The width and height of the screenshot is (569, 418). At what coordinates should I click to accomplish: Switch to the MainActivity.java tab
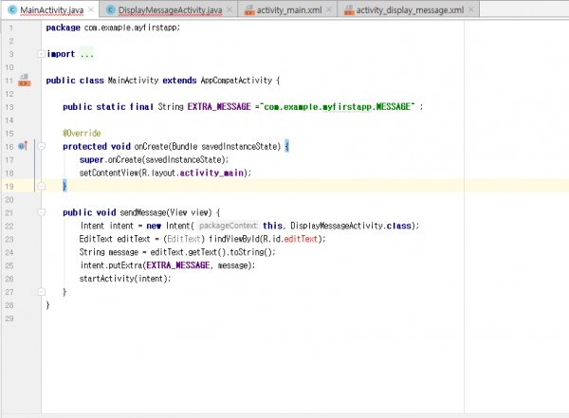51,10
